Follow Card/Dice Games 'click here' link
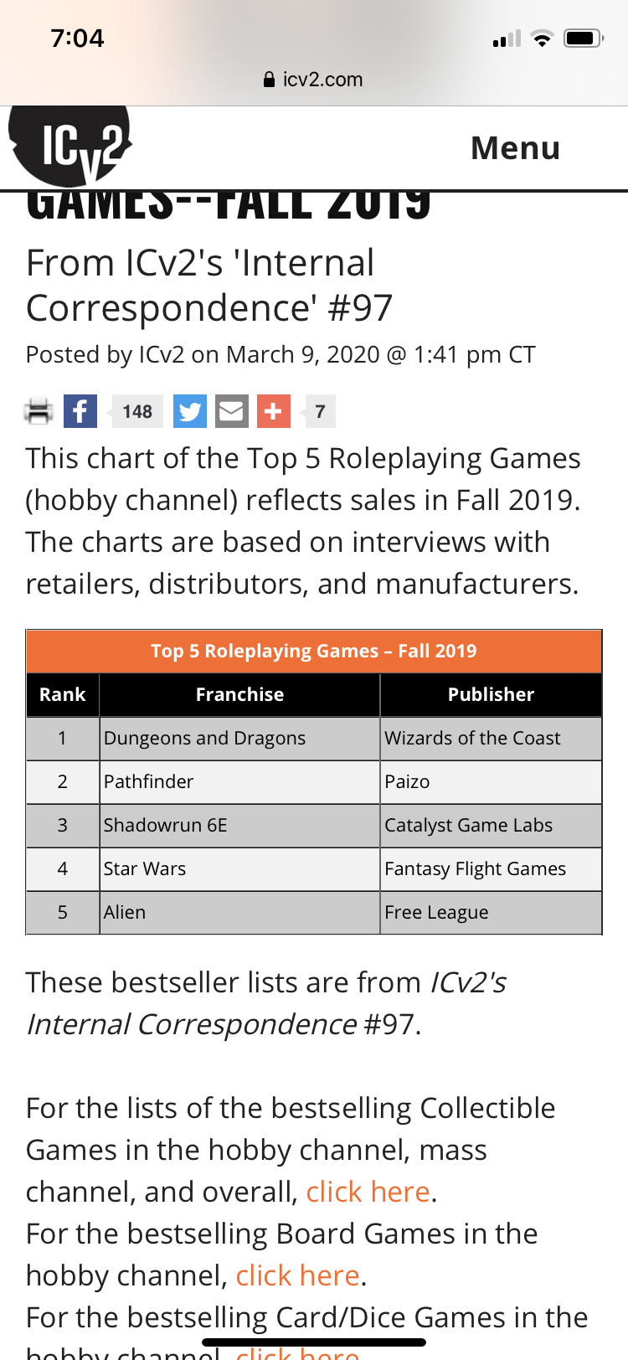628x1360 pixels. point(297,1351)
